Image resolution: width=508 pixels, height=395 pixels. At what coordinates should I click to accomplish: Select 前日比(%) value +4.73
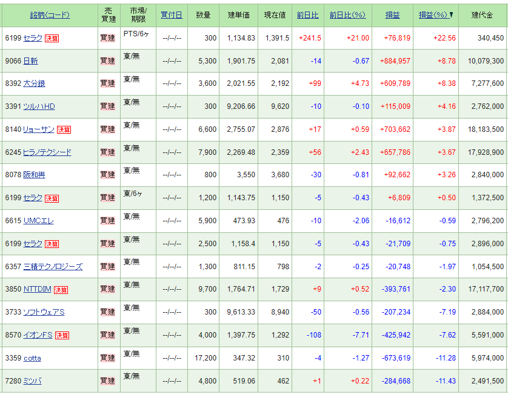[x=359, y=83]
